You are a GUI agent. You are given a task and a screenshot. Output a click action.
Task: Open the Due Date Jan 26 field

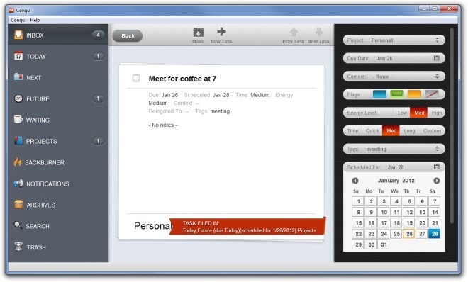click(394, 58)
